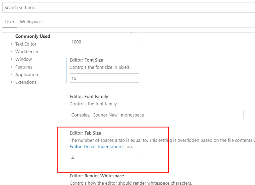This screenshot has width=255, height=185.
Task: Open the Workbench settings section
Action: 27,51
